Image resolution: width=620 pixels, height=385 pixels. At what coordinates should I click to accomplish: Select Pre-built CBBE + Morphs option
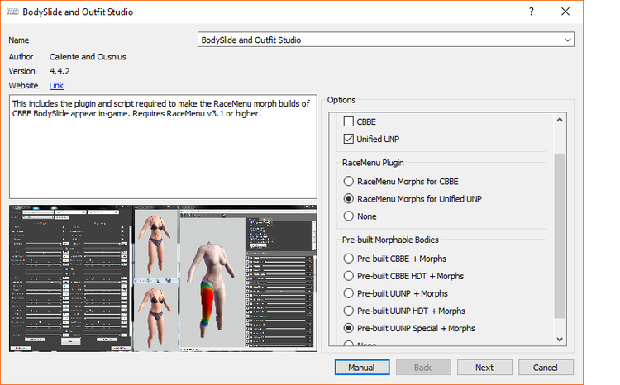click(348, 259)
